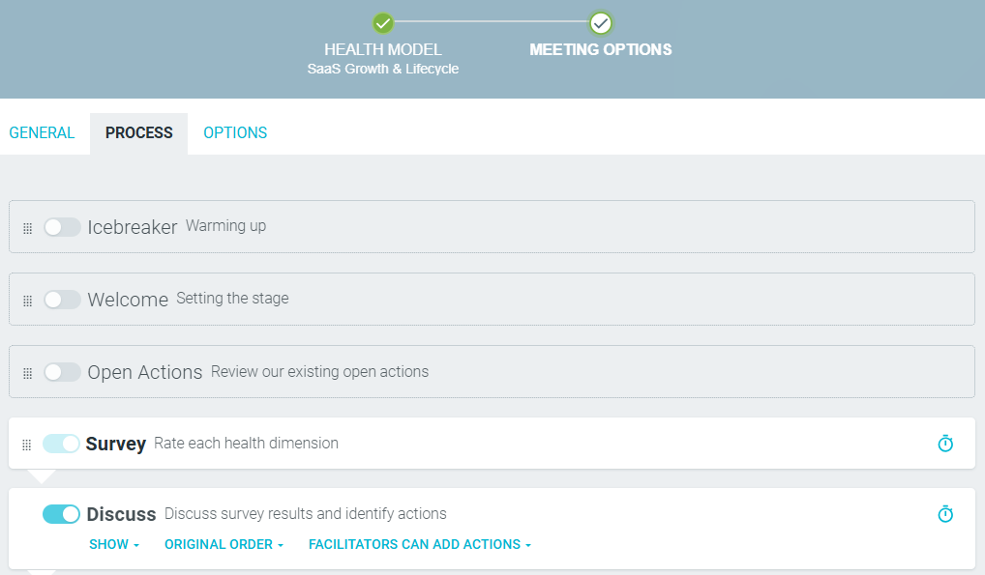Click the Welcome row drag handle
This screenshot has width=985, height=575.
coord(28,301)
